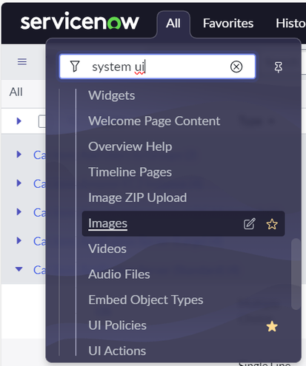Open Welcome Page Content module
This screenshot has height=366, width=306.
pos(154,121)
